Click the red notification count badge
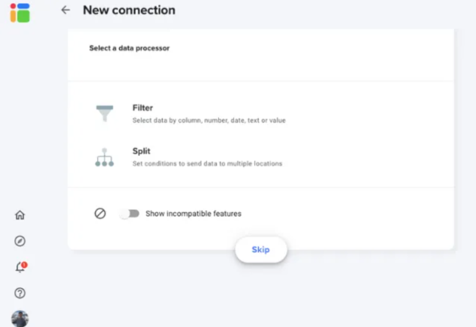This screenshot has width=476, height=327. click(24, 264)
